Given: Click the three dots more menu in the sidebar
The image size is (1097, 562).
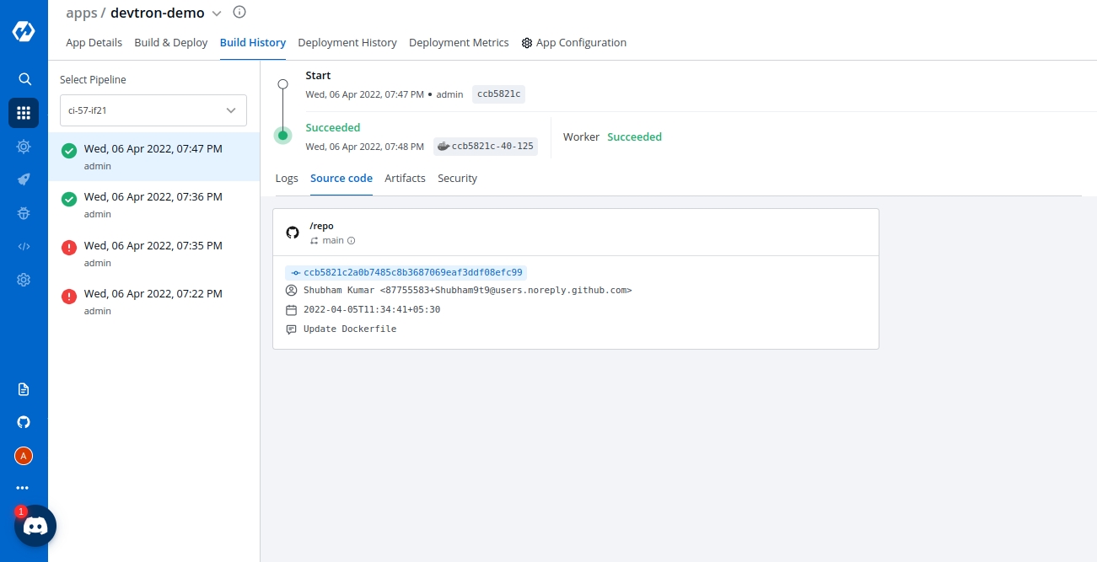Looking at the screenshot, I should click(23, 488).
